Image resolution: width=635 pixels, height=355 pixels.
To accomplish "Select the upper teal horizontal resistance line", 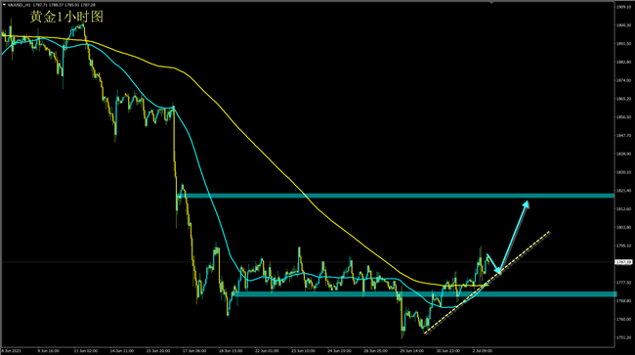I will pyautogui.click(x=397, y=196).
